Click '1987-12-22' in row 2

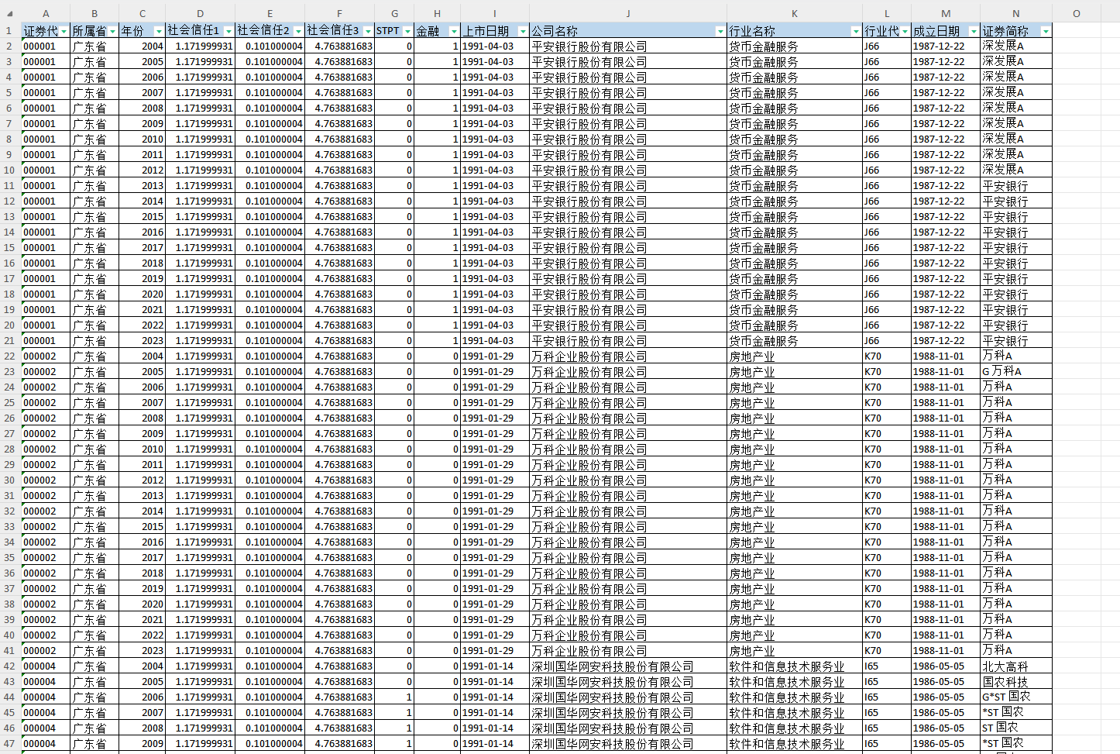[946, 46]
